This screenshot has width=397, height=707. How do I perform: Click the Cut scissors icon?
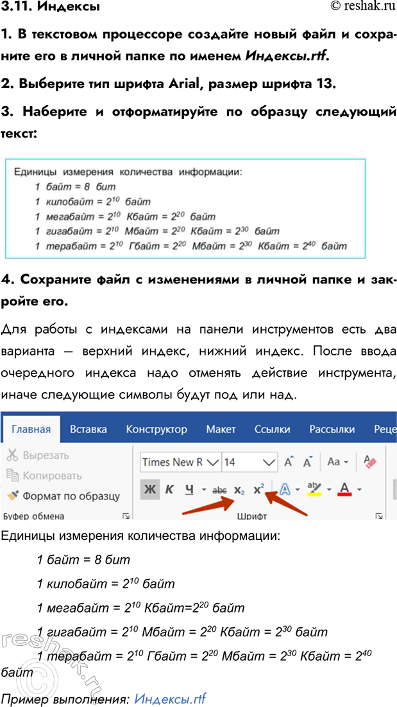click(x=12, y=455)
